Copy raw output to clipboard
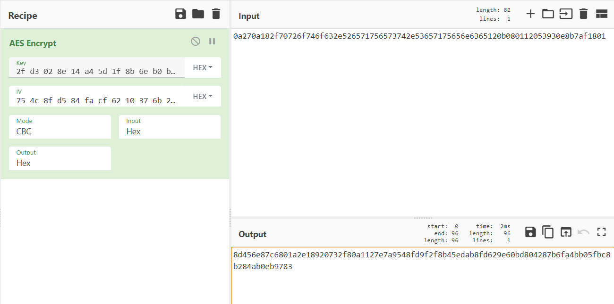Viewport: 614px width, 304px height. point(548,232)
